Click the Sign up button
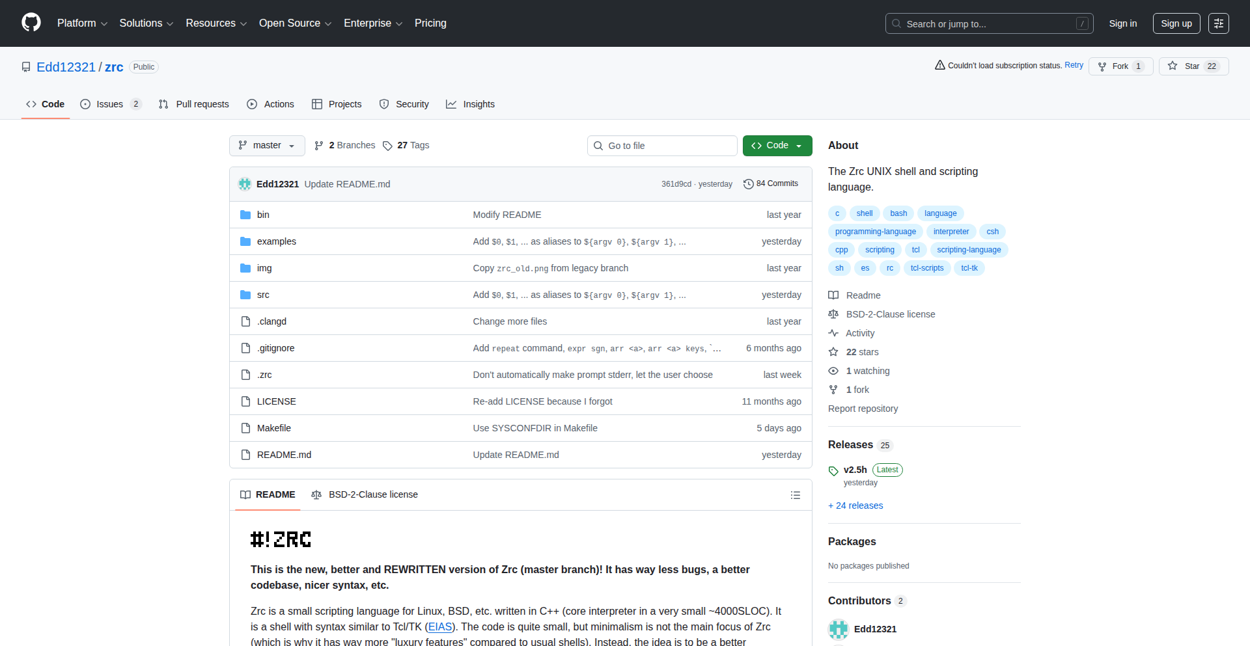This screenshot has height=646, width=1250. pyautogui.click(x=1176, y=23)
